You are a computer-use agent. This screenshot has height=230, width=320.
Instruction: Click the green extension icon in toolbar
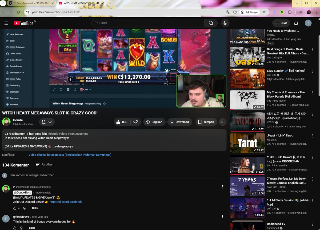(x=282, y=12)
